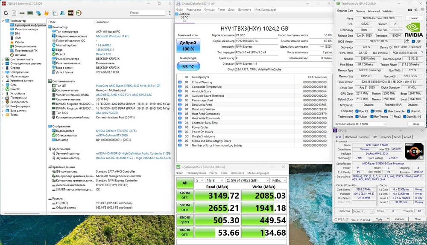Toggle the DirectML checkbox in GPU-Z
The width and height of the screenshot is (427, 245).
[x=409, y=111]
